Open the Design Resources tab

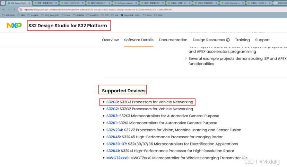[x=209, y=40]
